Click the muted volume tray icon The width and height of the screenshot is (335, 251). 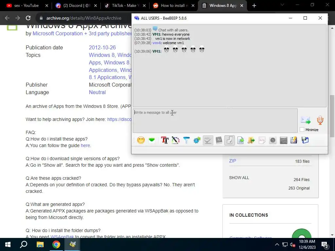[292, 244]
